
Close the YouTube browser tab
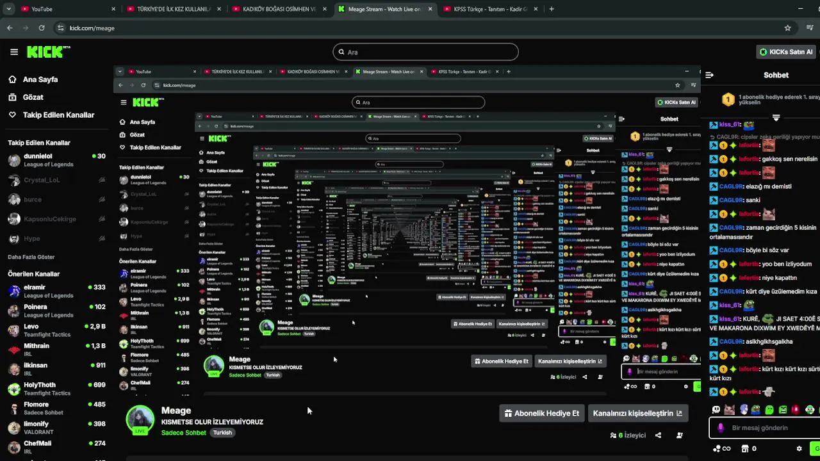(x=113, y=9)
